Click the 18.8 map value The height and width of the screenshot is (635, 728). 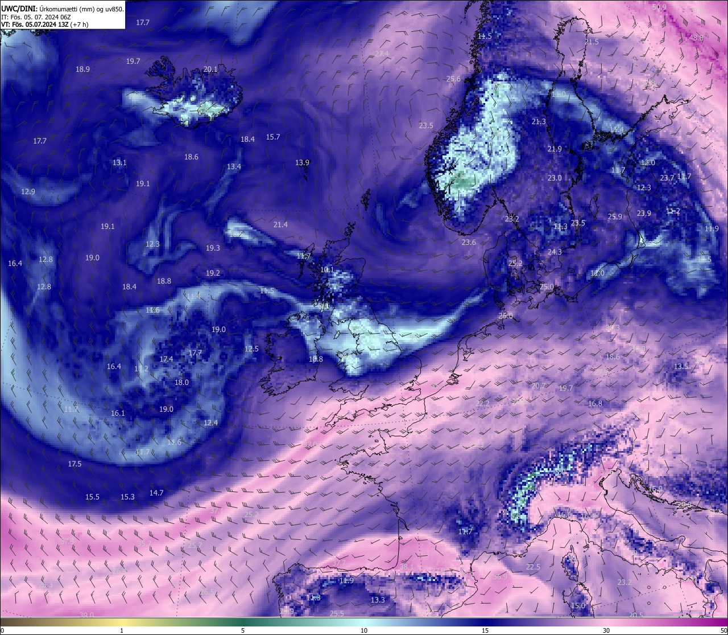tap(164, 281)
